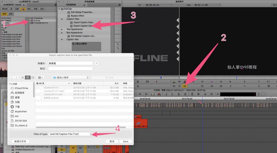Toggle the Bypass Effect checkbox
Image resolution: width=277 pixels, height=153 pixels.
(68, 16)
